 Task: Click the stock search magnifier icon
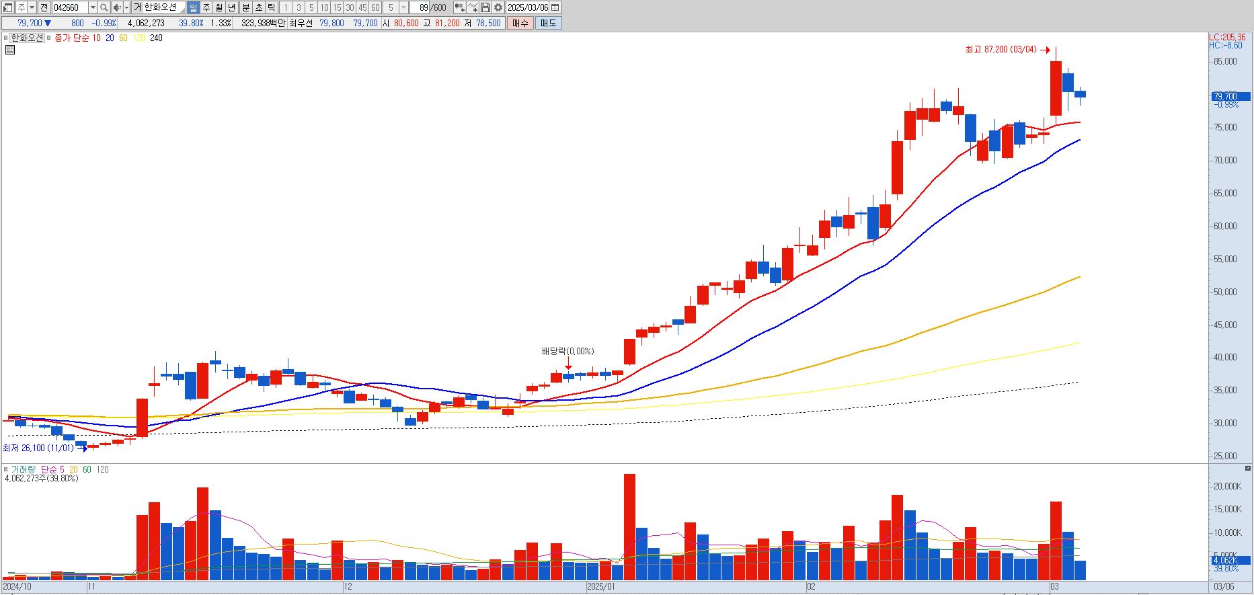[104, 7]
